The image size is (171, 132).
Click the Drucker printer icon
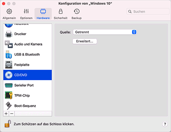point(9,34)
